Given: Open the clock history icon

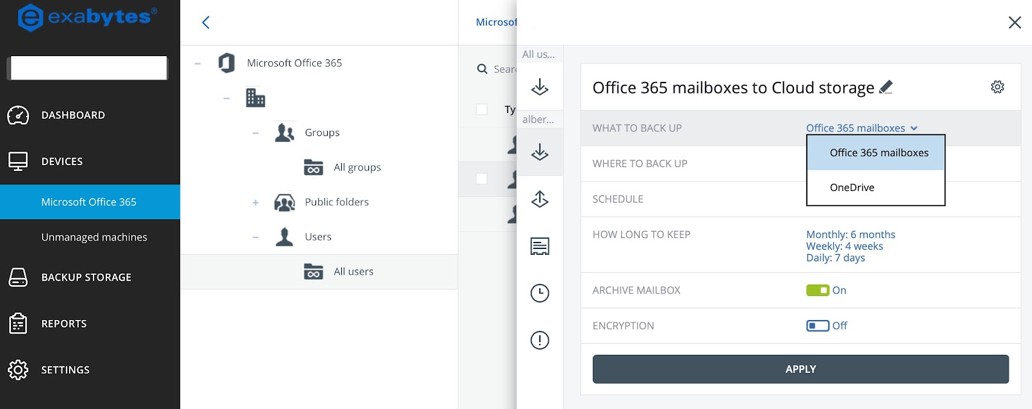Looking at the screenshot, I should click(540, 293).
